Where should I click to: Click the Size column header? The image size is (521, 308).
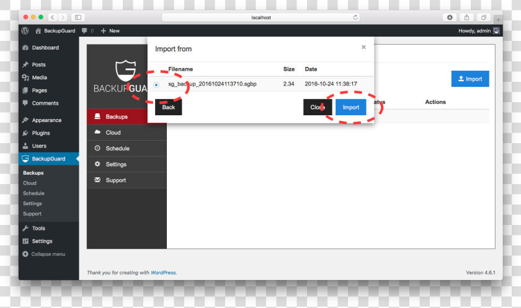(x=289, y=69)
